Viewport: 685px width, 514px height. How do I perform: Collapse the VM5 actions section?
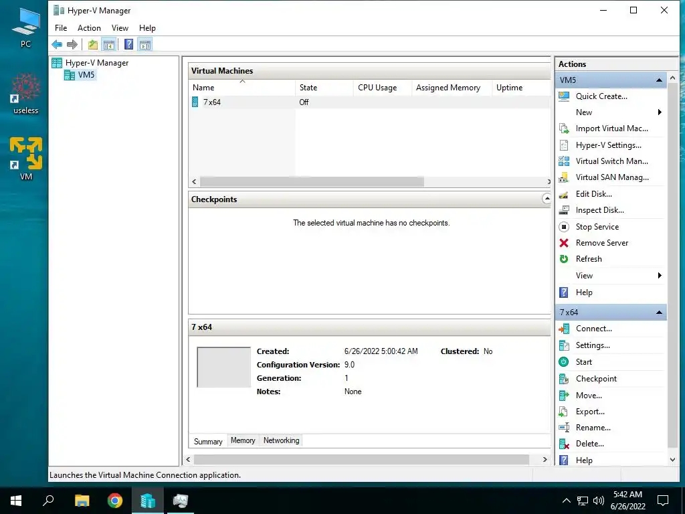659,80
